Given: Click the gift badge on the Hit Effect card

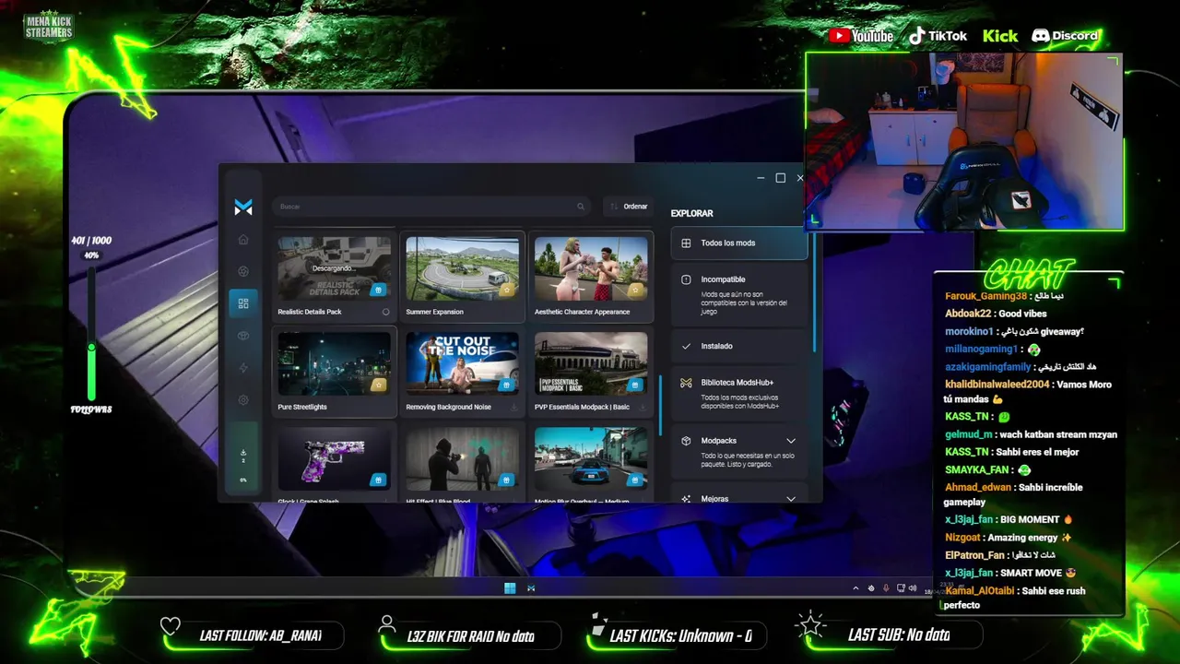Looking at the screenshot, I should tap(506, 480).
